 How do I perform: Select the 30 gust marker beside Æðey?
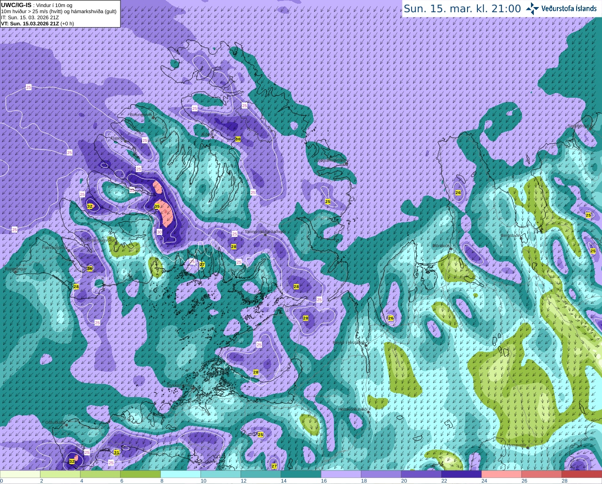238,139
